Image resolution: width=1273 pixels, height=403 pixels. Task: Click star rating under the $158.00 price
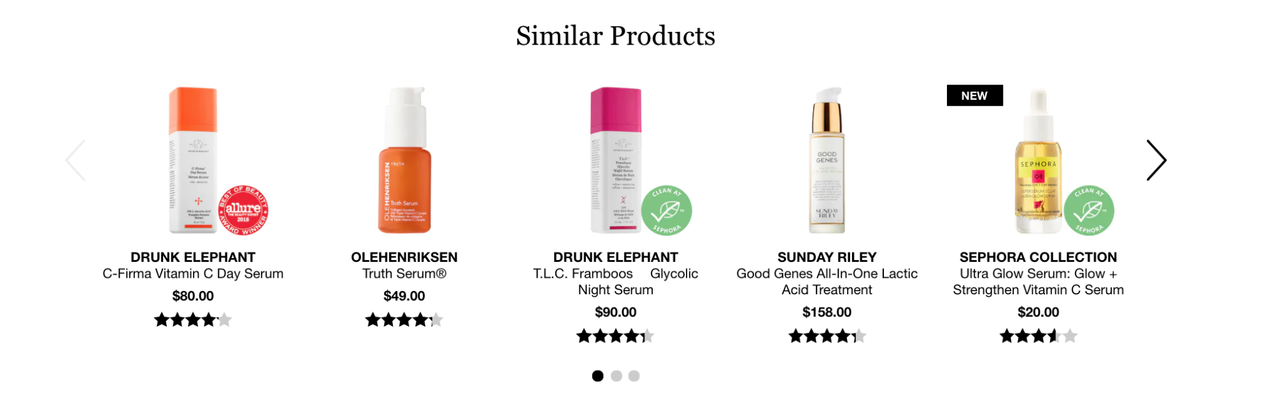click(x=827, y=336)
